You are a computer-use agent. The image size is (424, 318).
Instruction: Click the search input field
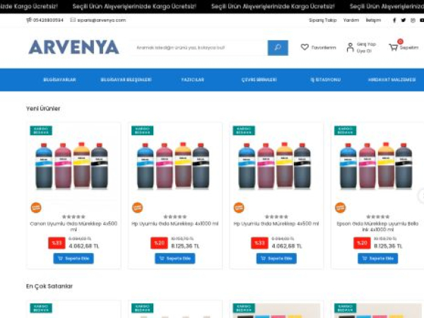tap(199, 48)
